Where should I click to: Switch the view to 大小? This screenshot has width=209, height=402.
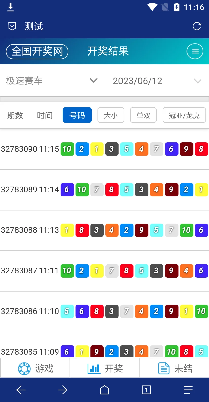click(x=111, y=115)
